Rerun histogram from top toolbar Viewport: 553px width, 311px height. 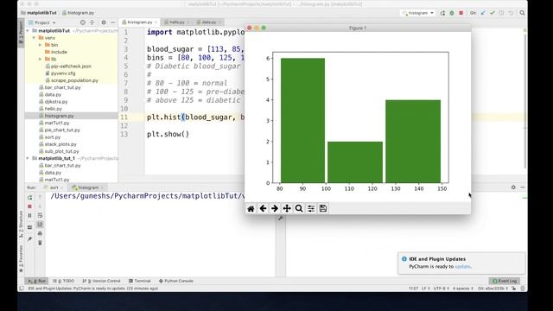(x=442, y=13)
